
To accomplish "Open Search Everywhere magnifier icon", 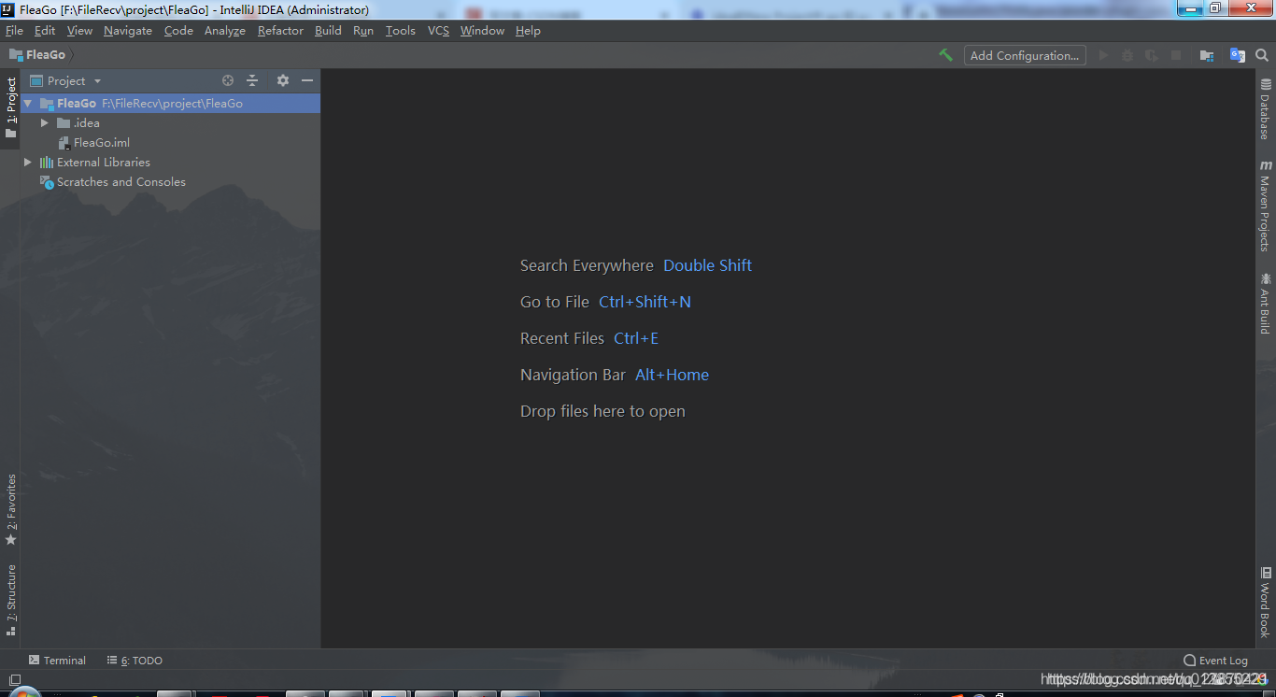I will point(1262,55).
